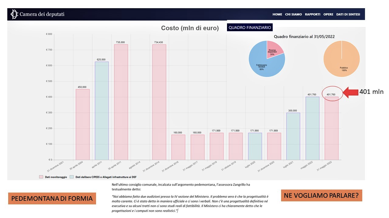Click the PEDEMONTANA DI FORMIA orange label
The height and width of the screenshot is (218, 389).
tap(52, 199)
